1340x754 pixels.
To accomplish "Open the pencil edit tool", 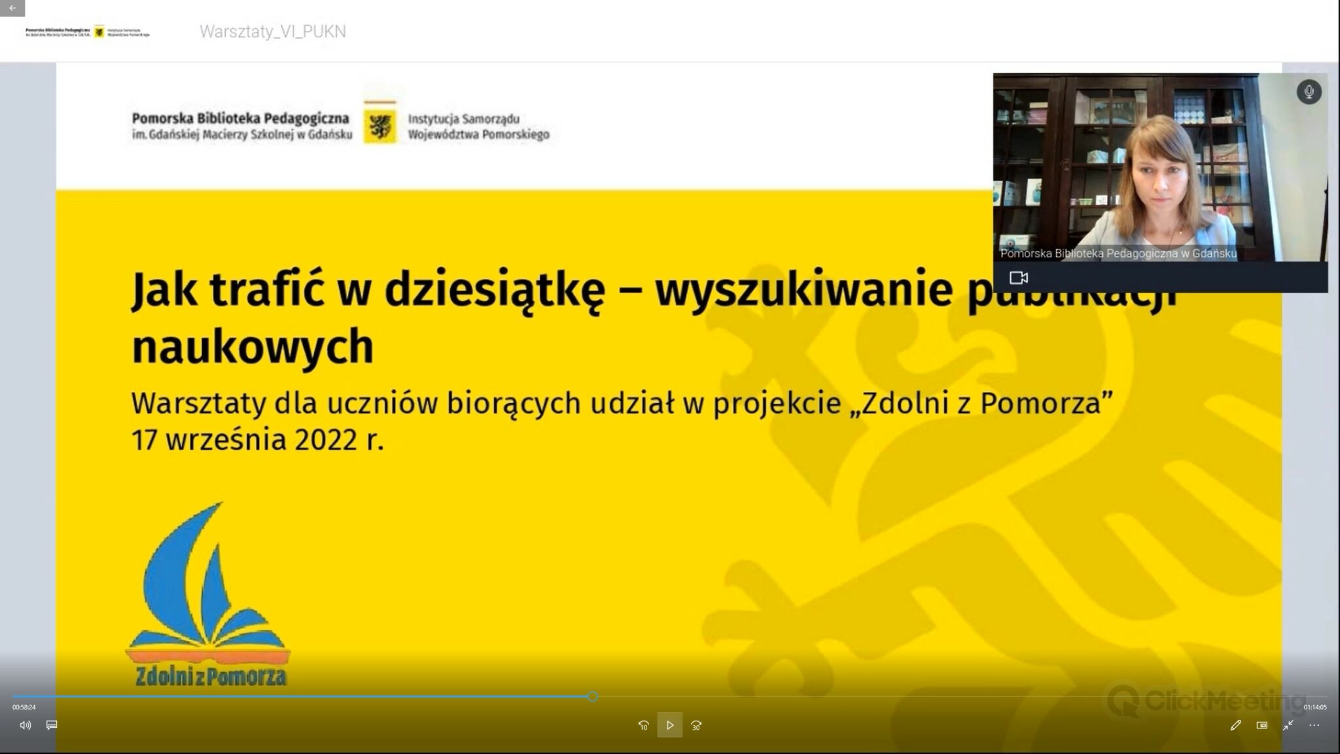I will [1235, 725].
